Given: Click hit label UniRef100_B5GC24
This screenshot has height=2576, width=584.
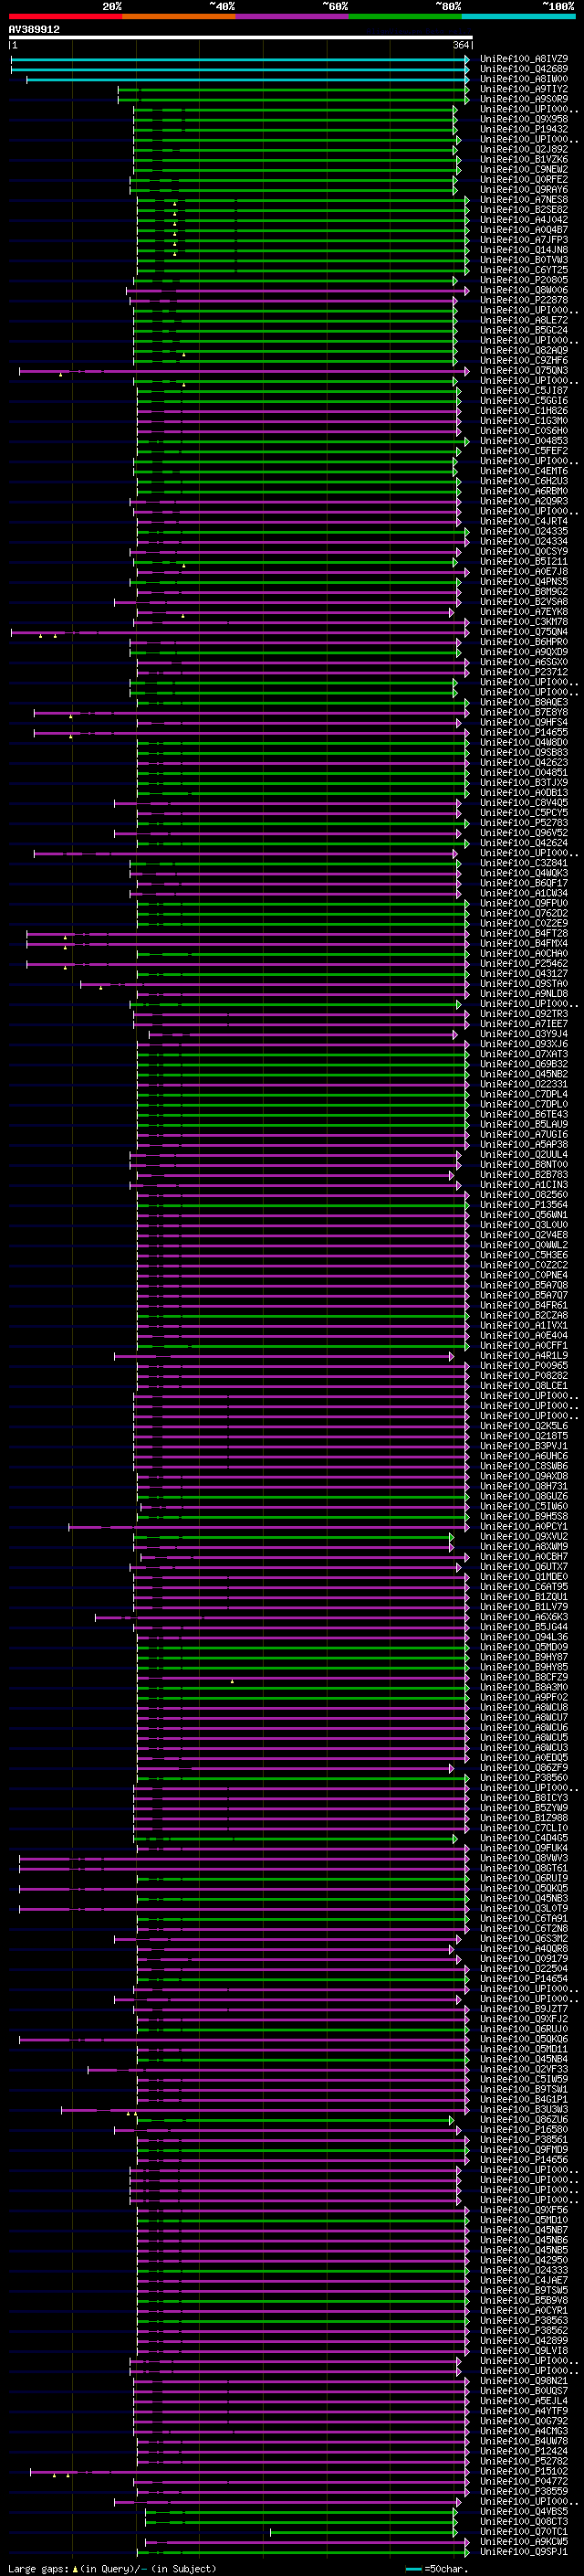Looking at the screenshot, I should point(524,330).
